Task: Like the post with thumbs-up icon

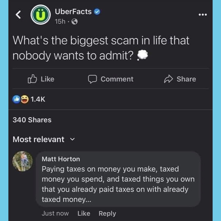Action: pos(32,79)
